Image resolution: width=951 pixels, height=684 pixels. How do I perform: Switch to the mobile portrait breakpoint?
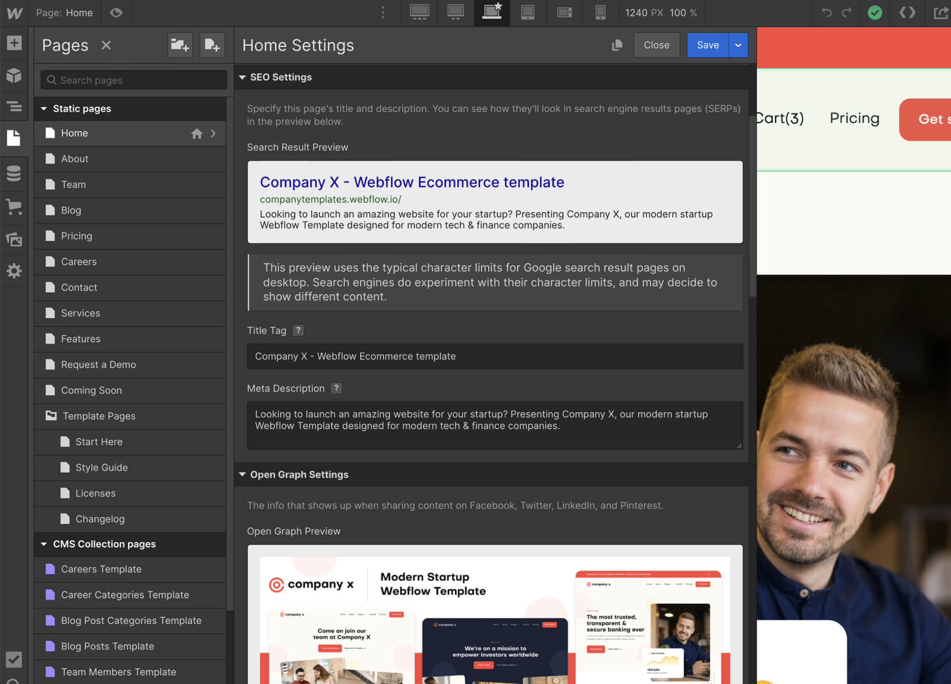600,13
